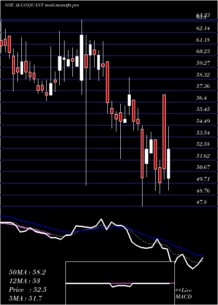
Task: Click the 53.54 price axis label
Action: (203, 132)
